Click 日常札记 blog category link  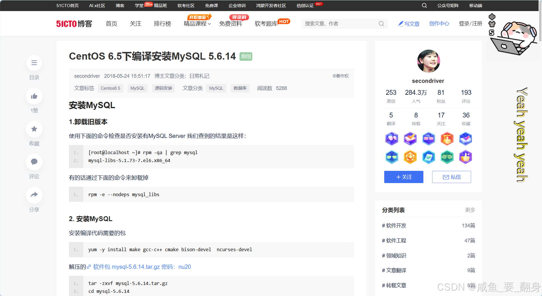(x=199, y=76)
